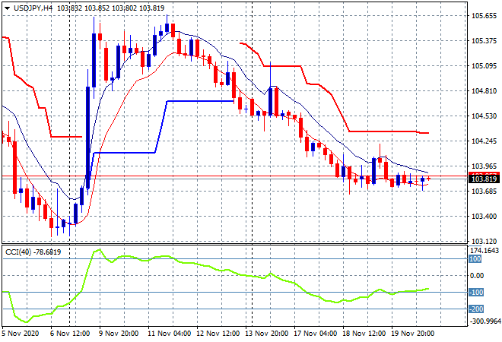This screenshot has width=502, height=342.
Task: Click the 174.1643 CCI scale maximum
Action: pos(484,250)
